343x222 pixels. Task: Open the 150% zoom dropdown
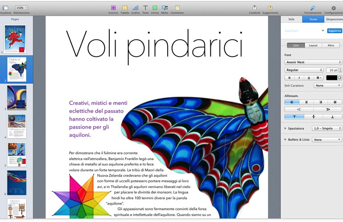tap(21, 8)
